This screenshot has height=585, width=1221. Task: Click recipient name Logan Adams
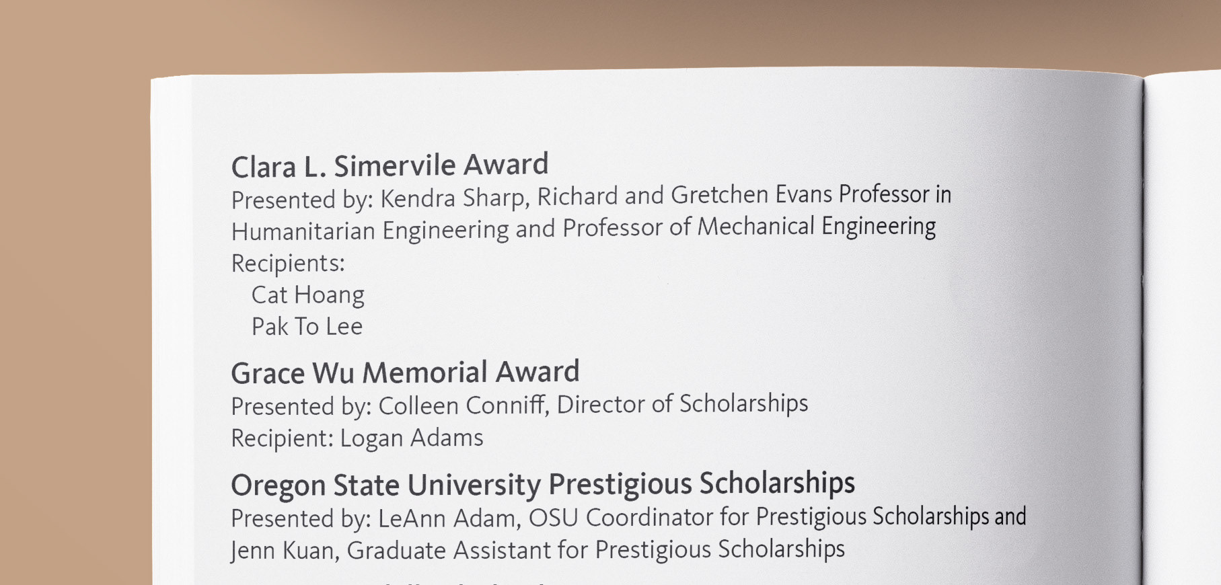tap(412, 438)
